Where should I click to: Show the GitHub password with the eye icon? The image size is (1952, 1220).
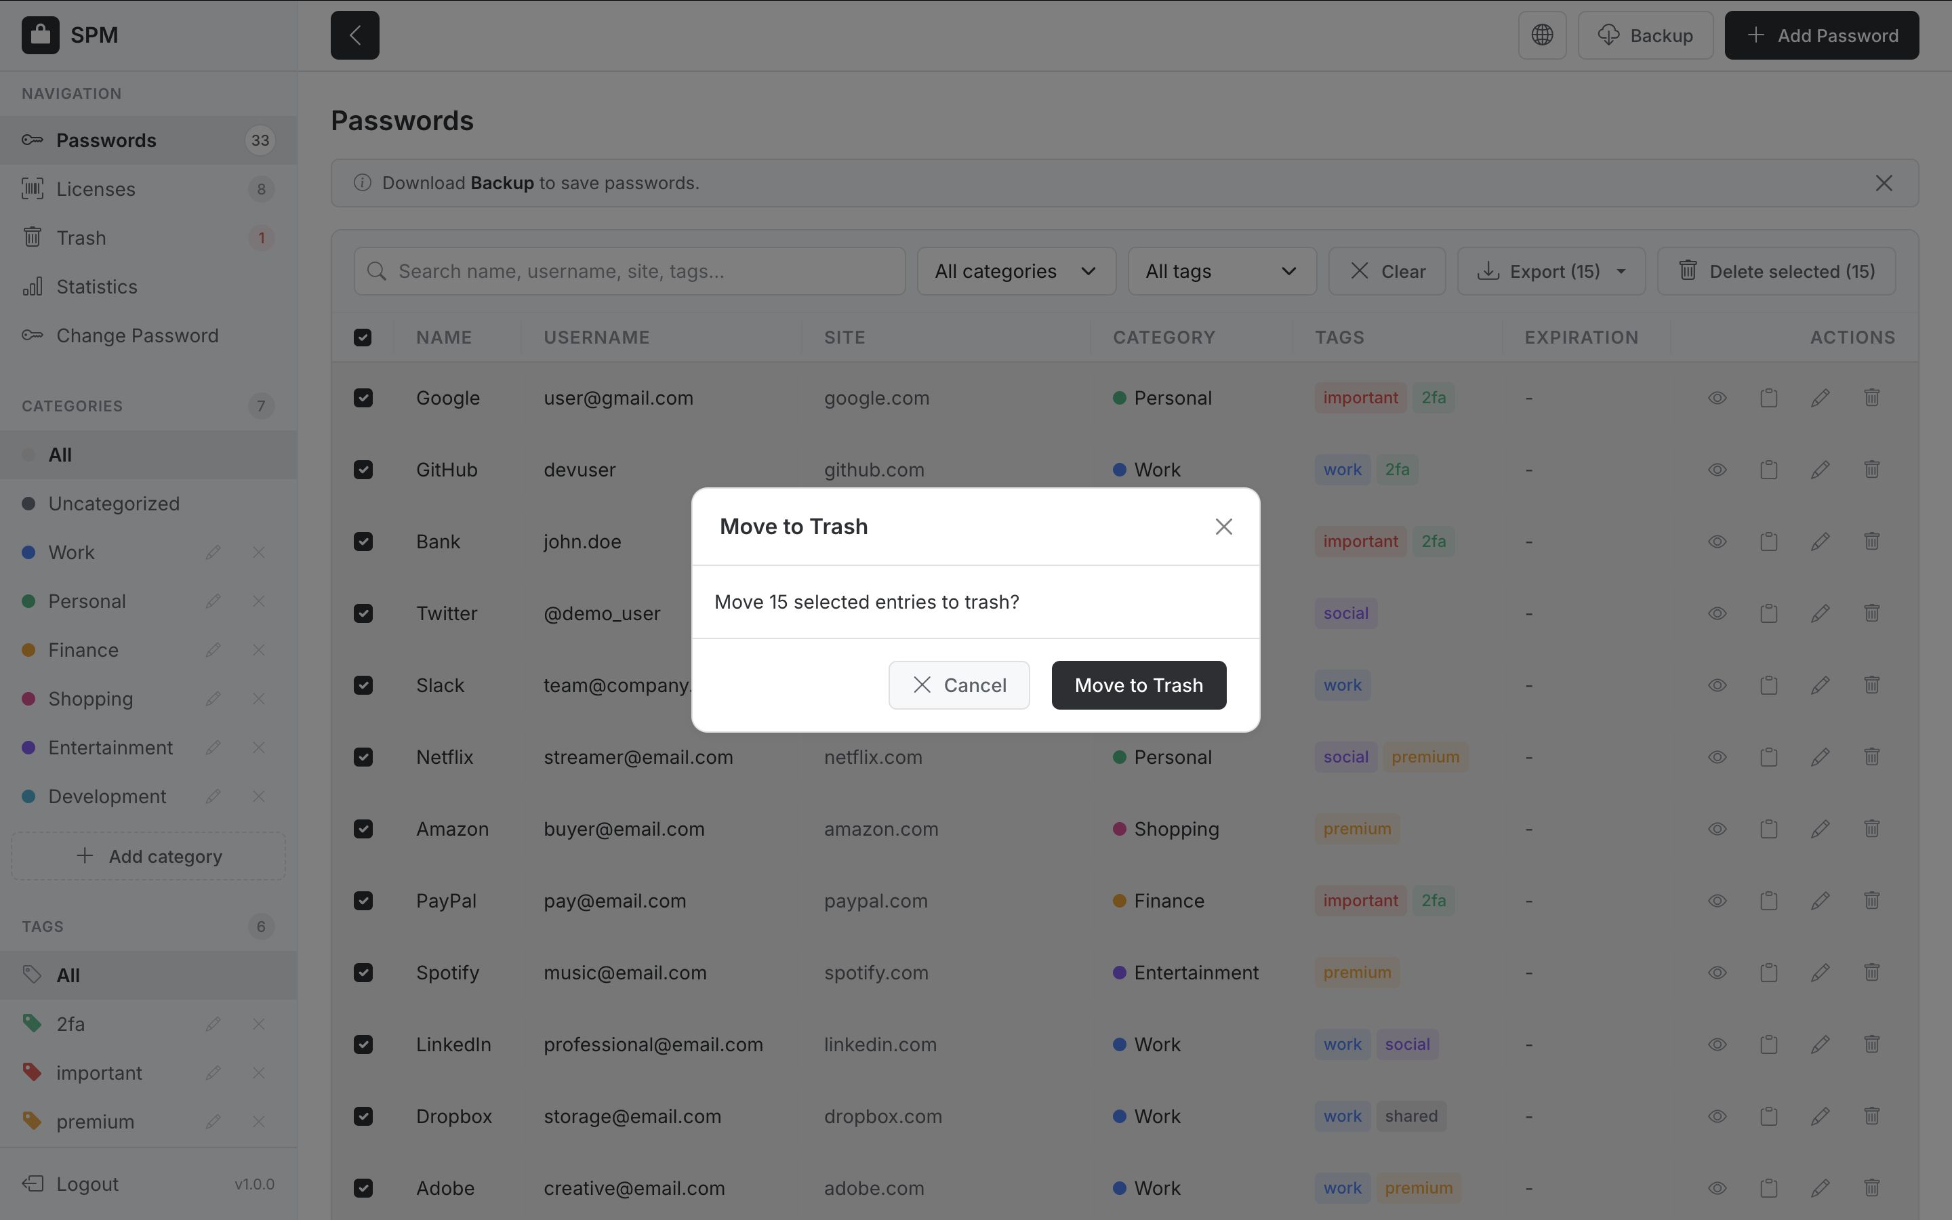pyautogui.click(x=1716, y=470)
